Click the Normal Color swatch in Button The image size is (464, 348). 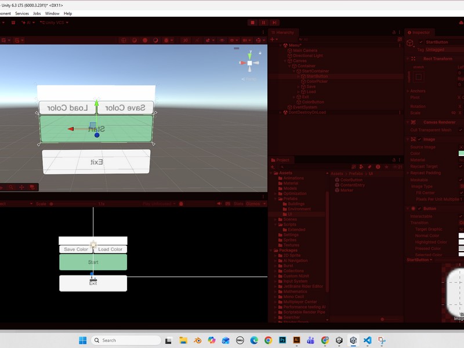(461, 235)
